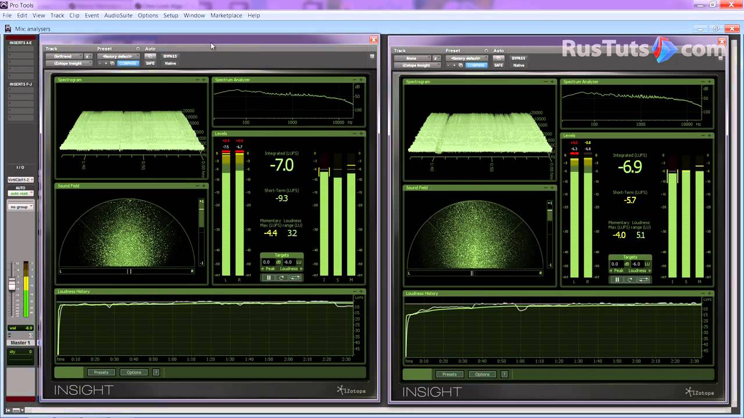Open the Setup menu
The image size is (744, 418).
point(171,15)
